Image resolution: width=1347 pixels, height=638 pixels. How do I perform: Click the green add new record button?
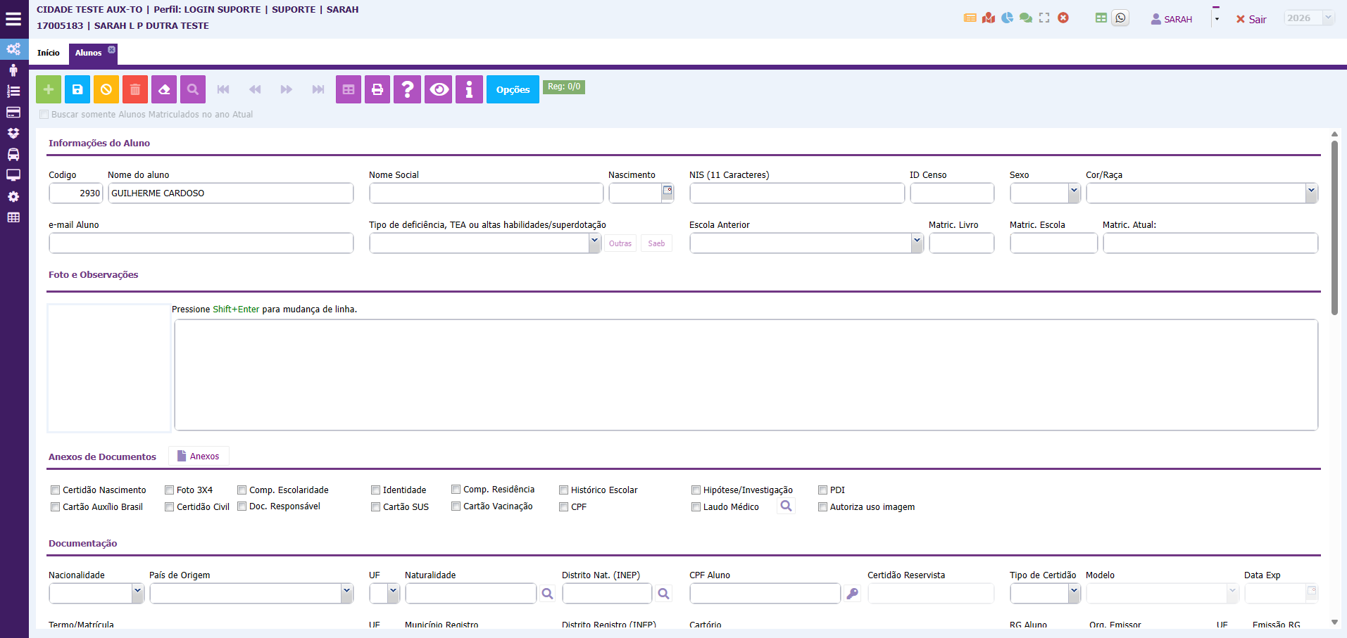click(x=49, y=89)
